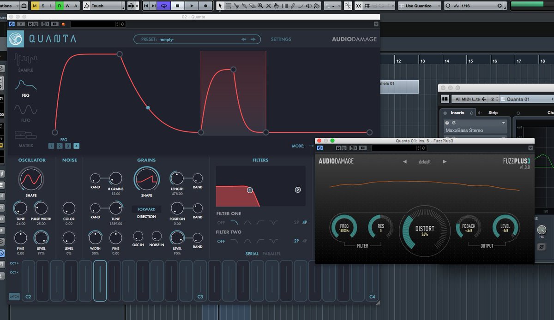The image size is (554, 320).
Task: Click the grains LENGTH knob
Action: coord(177,178)
